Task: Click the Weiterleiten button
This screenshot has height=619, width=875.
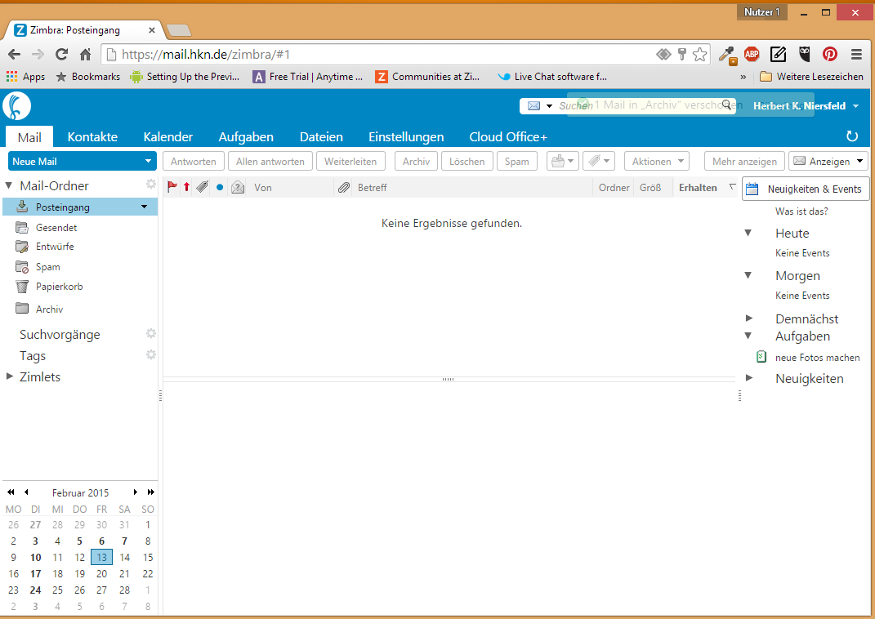Action: pyautogui.click(x=350, y=160)
